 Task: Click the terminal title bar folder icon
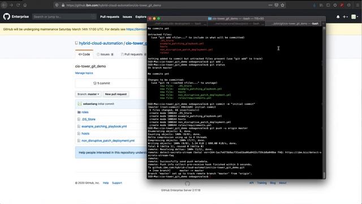click(x=210, y=19)
